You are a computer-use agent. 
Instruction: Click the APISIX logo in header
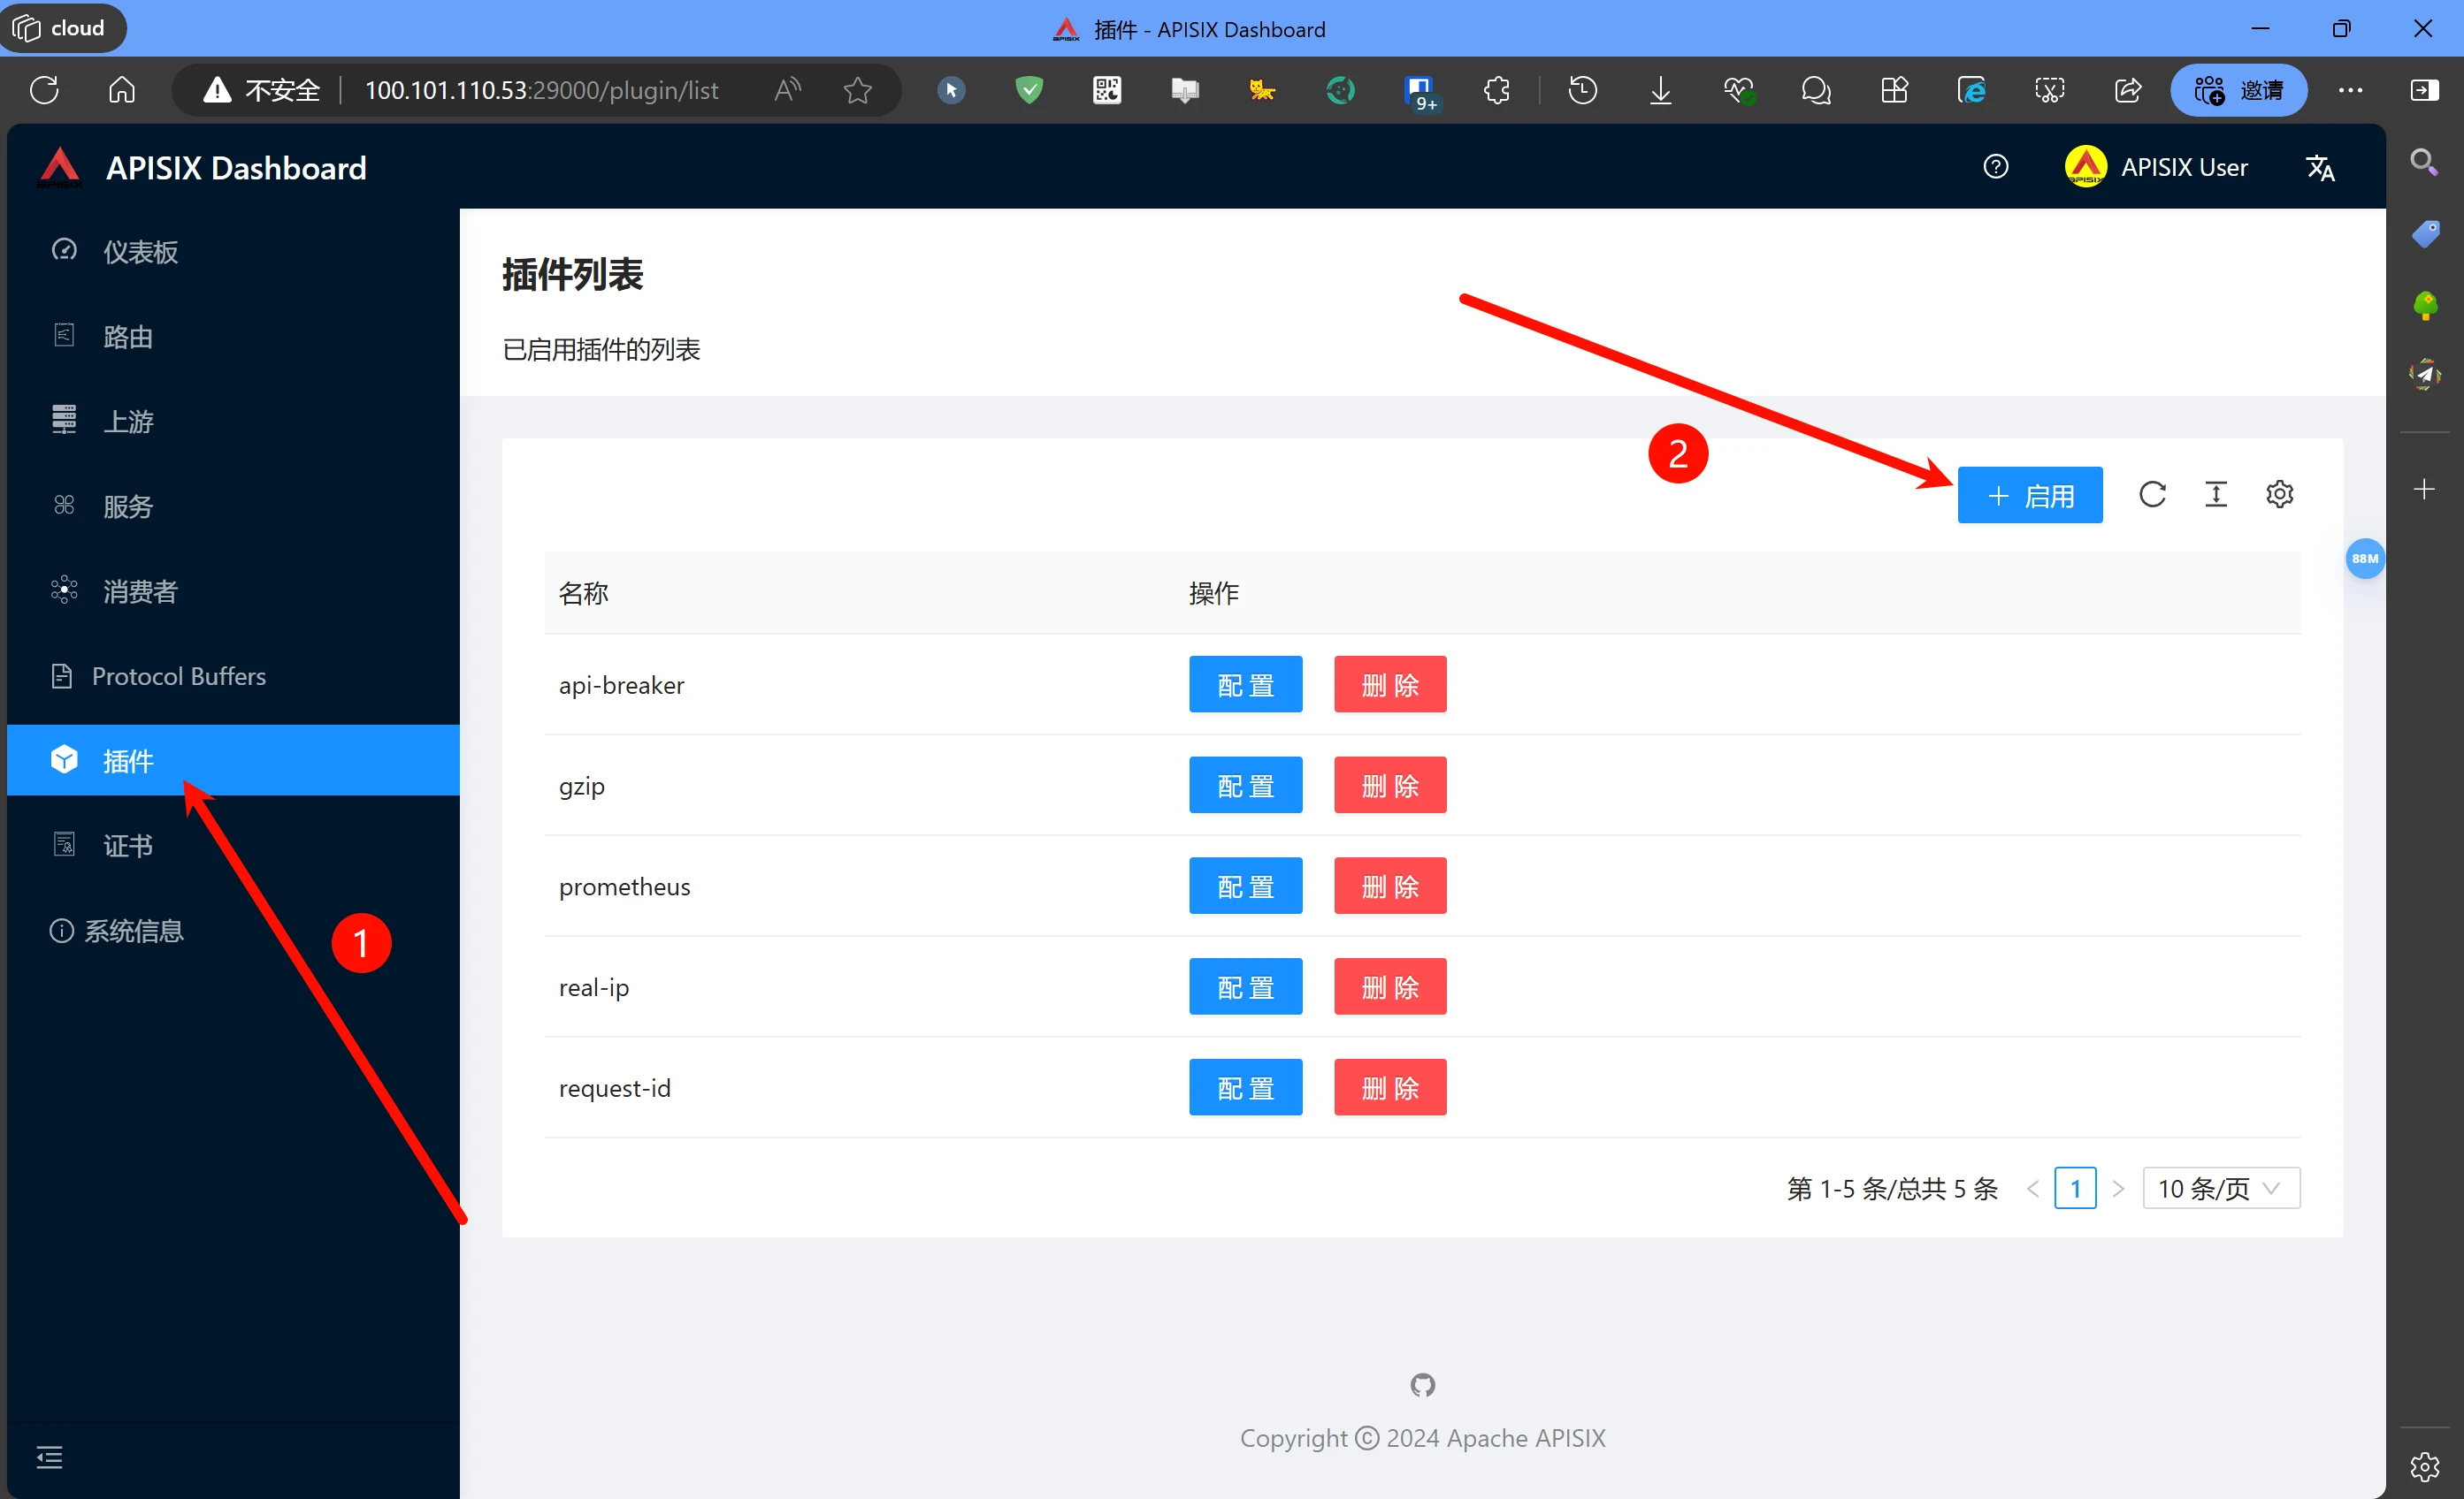(x=60, y=167)
